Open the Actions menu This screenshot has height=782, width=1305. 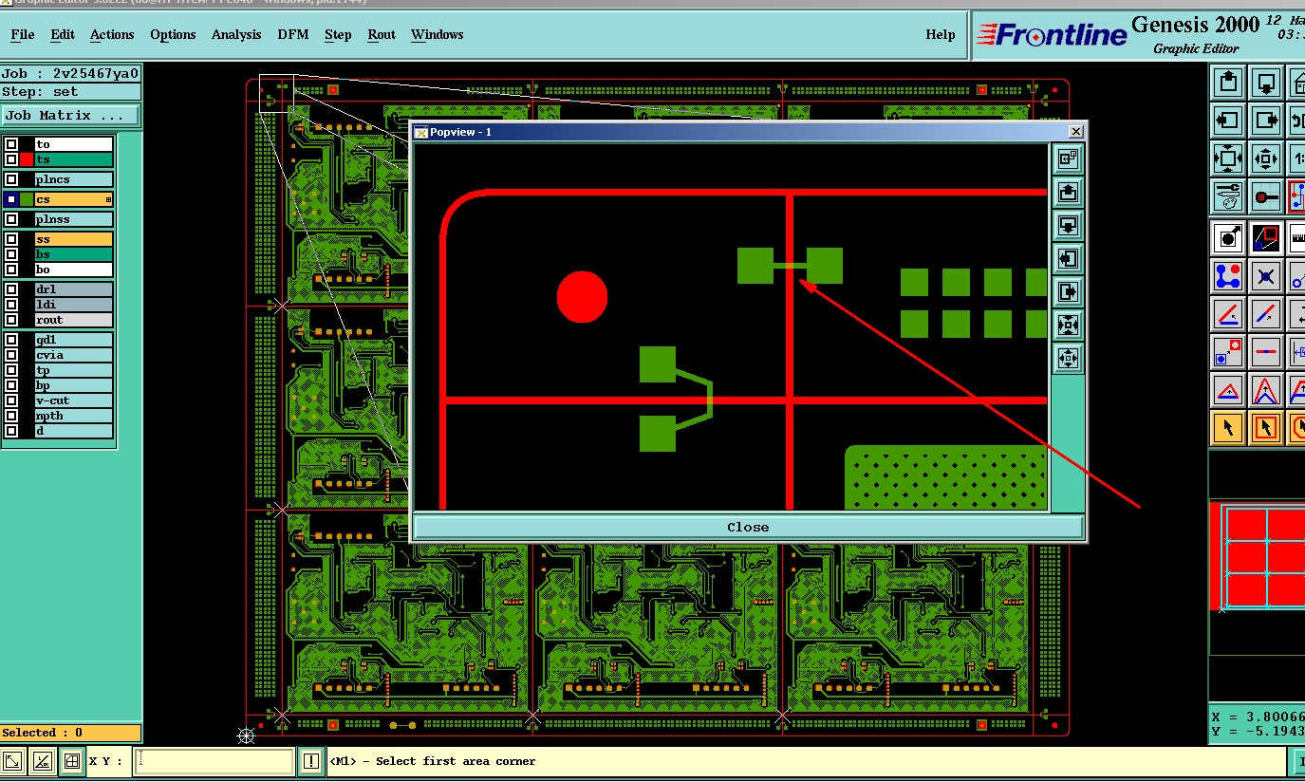(x=112, y=35)
